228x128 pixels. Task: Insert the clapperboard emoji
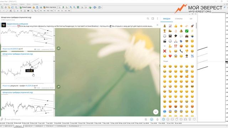[165, 41]
